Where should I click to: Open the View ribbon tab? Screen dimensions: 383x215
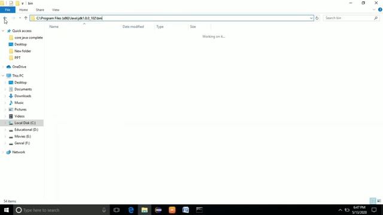[x=56, y=10]
